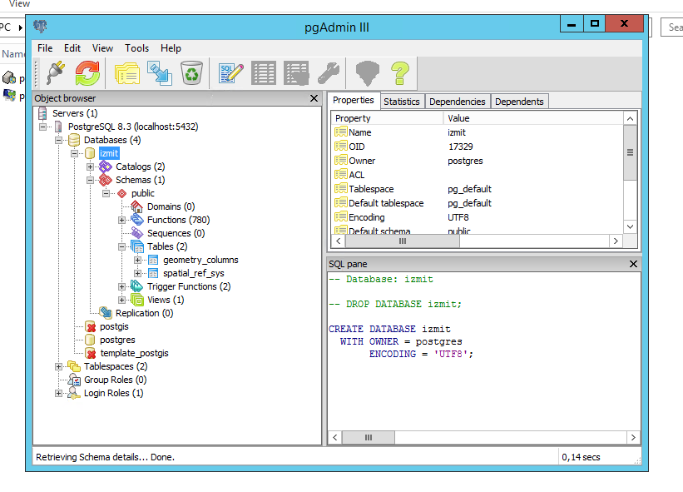
Task: Select the postgres database in tree
Action: (x=117, y=340)
